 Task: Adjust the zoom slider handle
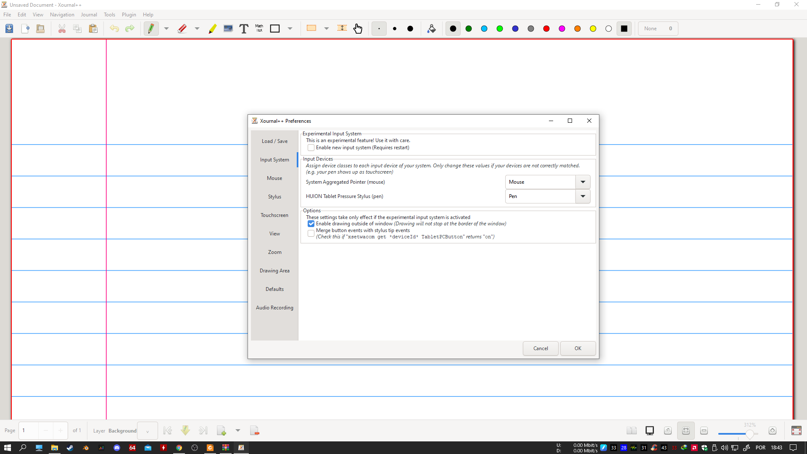749,433
